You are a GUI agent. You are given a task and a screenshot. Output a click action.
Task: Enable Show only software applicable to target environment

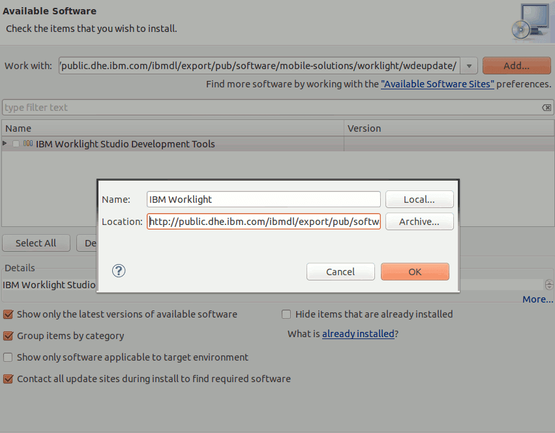(8, 357)
